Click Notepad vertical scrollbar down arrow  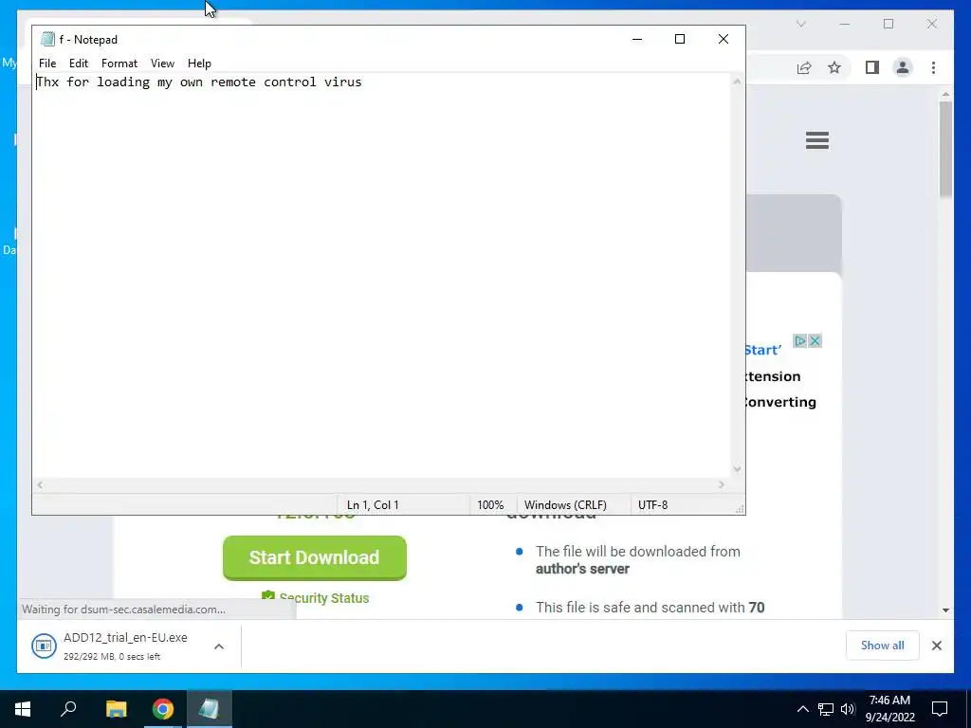[737, 469]
